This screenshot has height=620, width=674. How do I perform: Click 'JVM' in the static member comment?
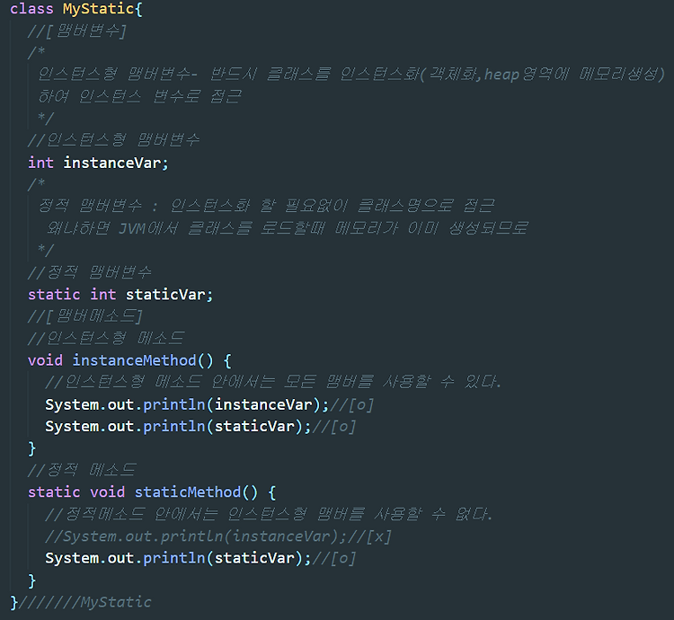(132, 228)
